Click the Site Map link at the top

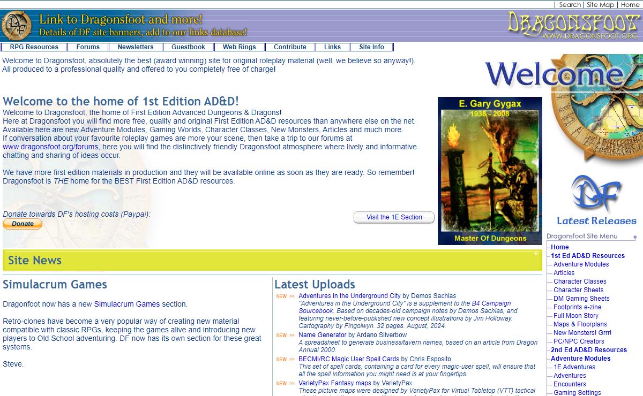click(x=600, y=4)
